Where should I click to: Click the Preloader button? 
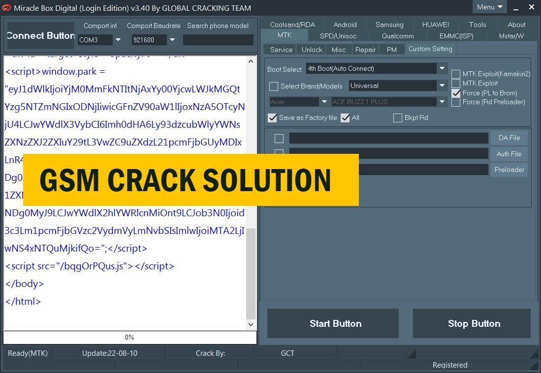click(509, 170)
